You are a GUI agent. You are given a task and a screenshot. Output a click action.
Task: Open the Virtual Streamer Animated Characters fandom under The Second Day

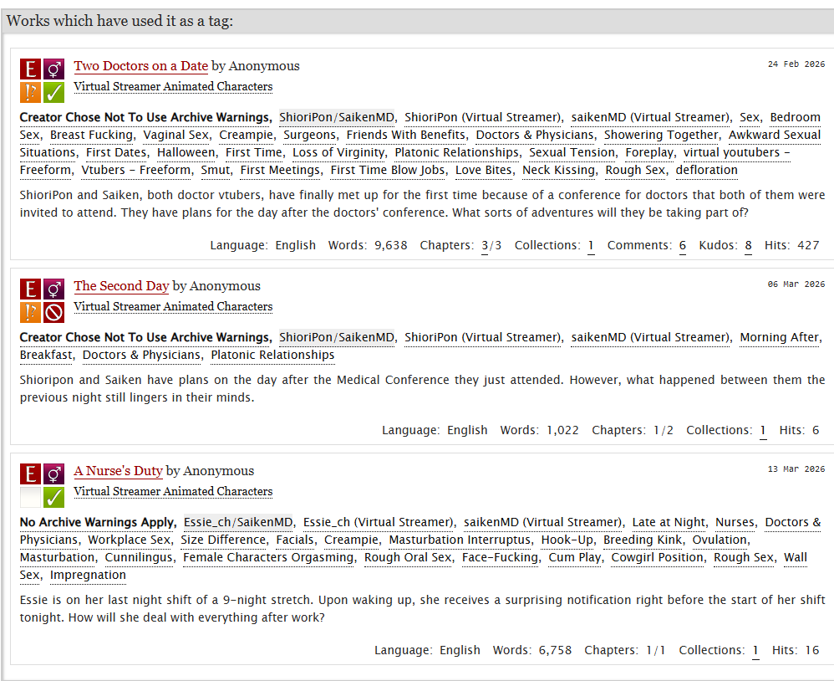173,307
